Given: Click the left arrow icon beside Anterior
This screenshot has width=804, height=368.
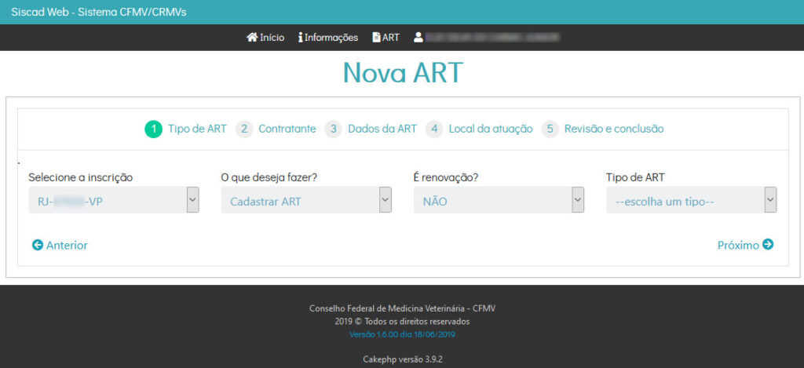Looking at the screenshot, I should [x=38, y=246].
